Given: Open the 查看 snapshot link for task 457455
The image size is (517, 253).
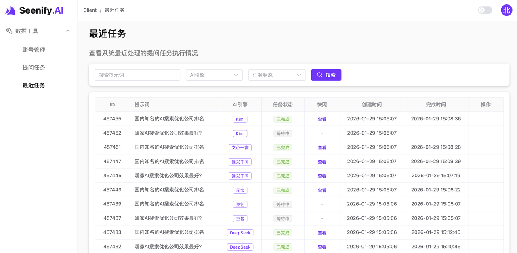Looking at the screenshot, I should click(x=322, y=119).
